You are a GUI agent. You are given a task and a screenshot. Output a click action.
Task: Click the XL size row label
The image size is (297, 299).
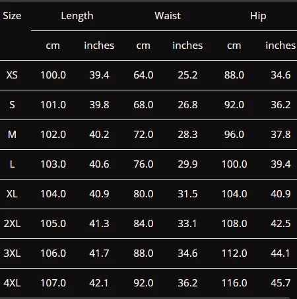point(12,194)
